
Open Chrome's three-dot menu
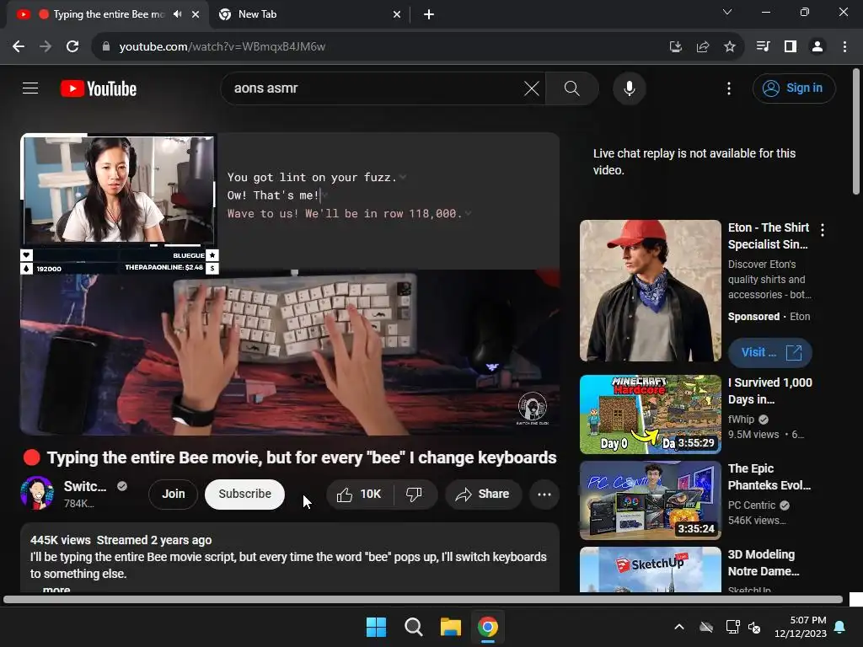click(x=844, y=47)
